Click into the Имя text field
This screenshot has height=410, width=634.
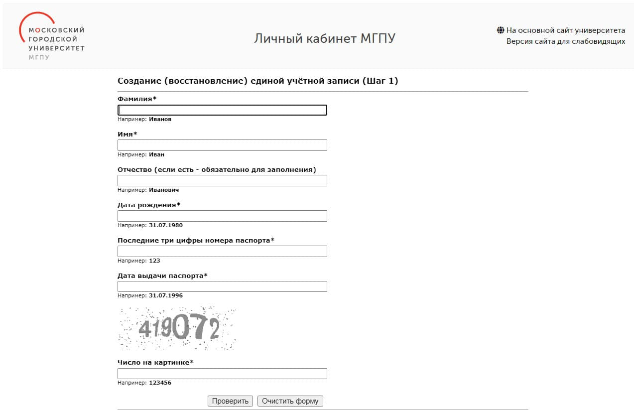222,145
